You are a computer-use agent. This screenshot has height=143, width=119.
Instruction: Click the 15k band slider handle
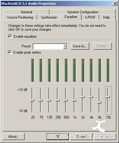point(108,97)
